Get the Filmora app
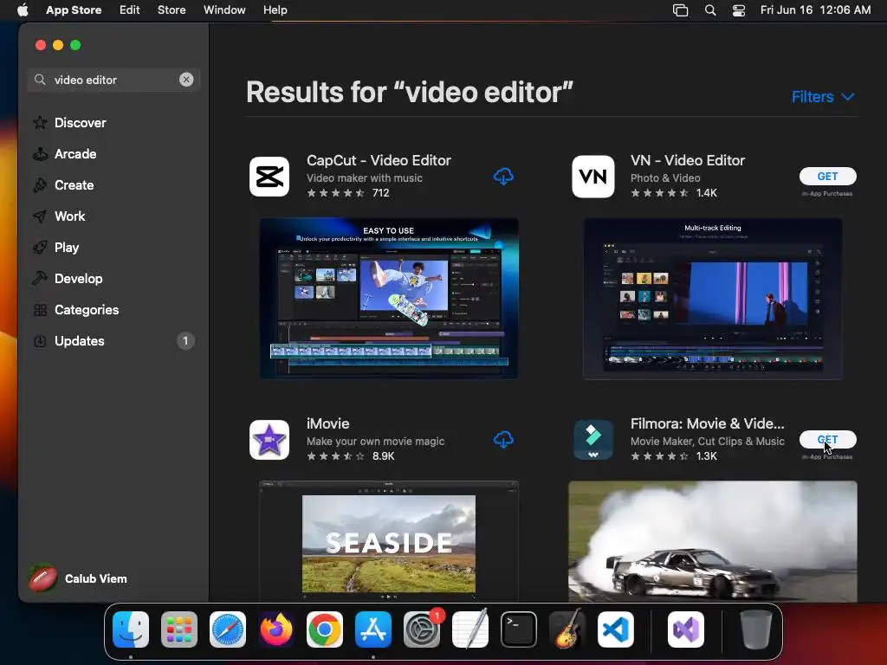This screenshot has width=887, height=665. pos(827,439)
